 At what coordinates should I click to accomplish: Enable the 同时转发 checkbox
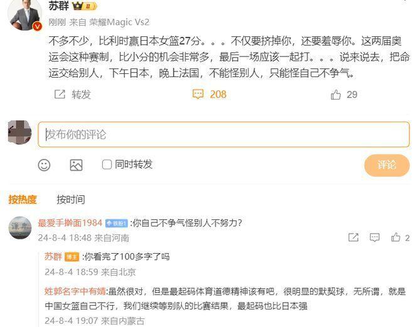[x=107, y=165]
